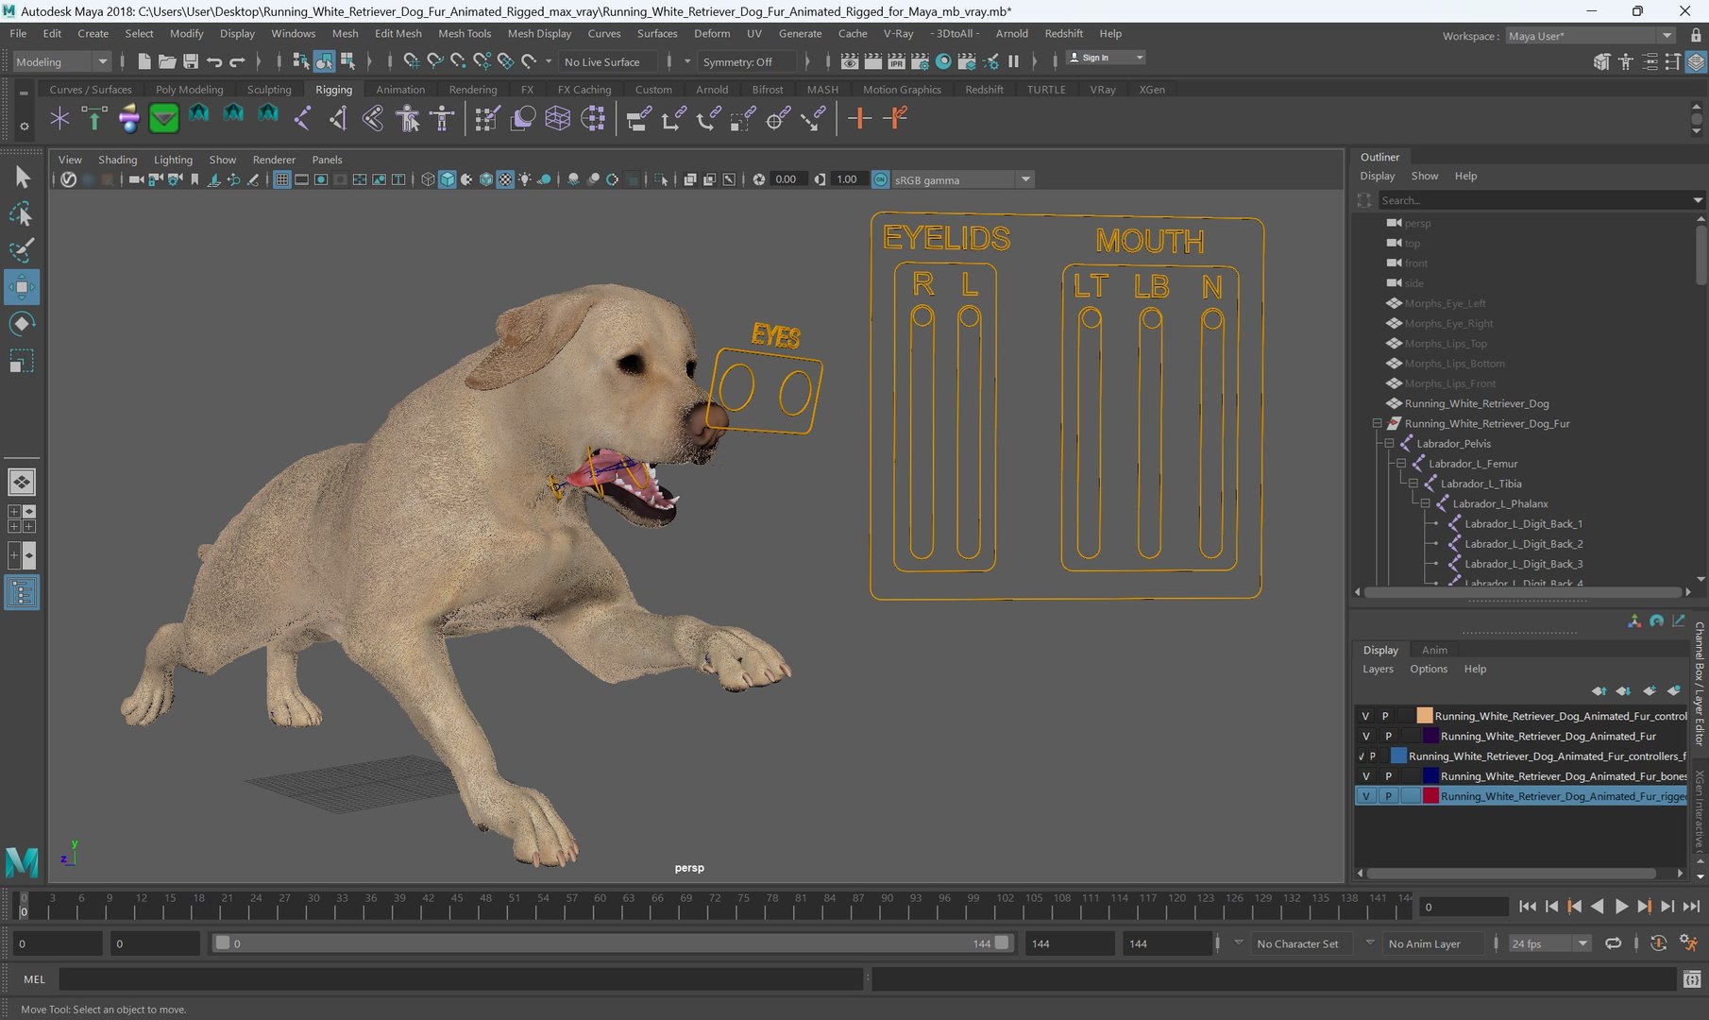Toggle textured display in viewport toolbar
This screenshot has width=1709, height=1020.
tap(505, 179)
